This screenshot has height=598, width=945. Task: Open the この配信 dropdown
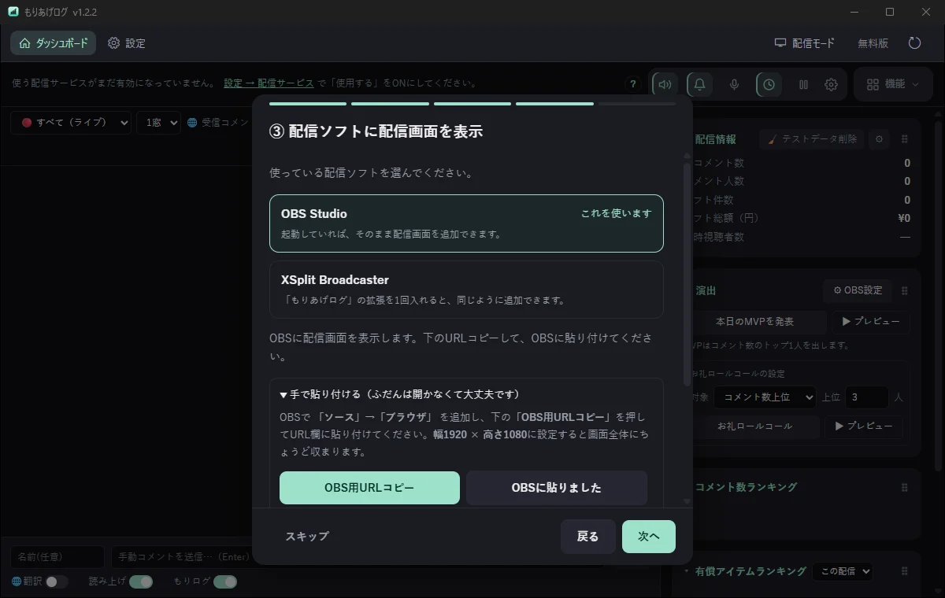(842, 571)
